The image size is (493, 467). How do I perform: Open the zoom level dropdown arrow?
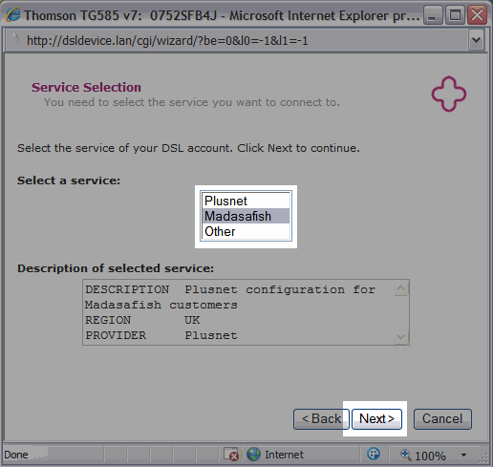pos(463,455)
